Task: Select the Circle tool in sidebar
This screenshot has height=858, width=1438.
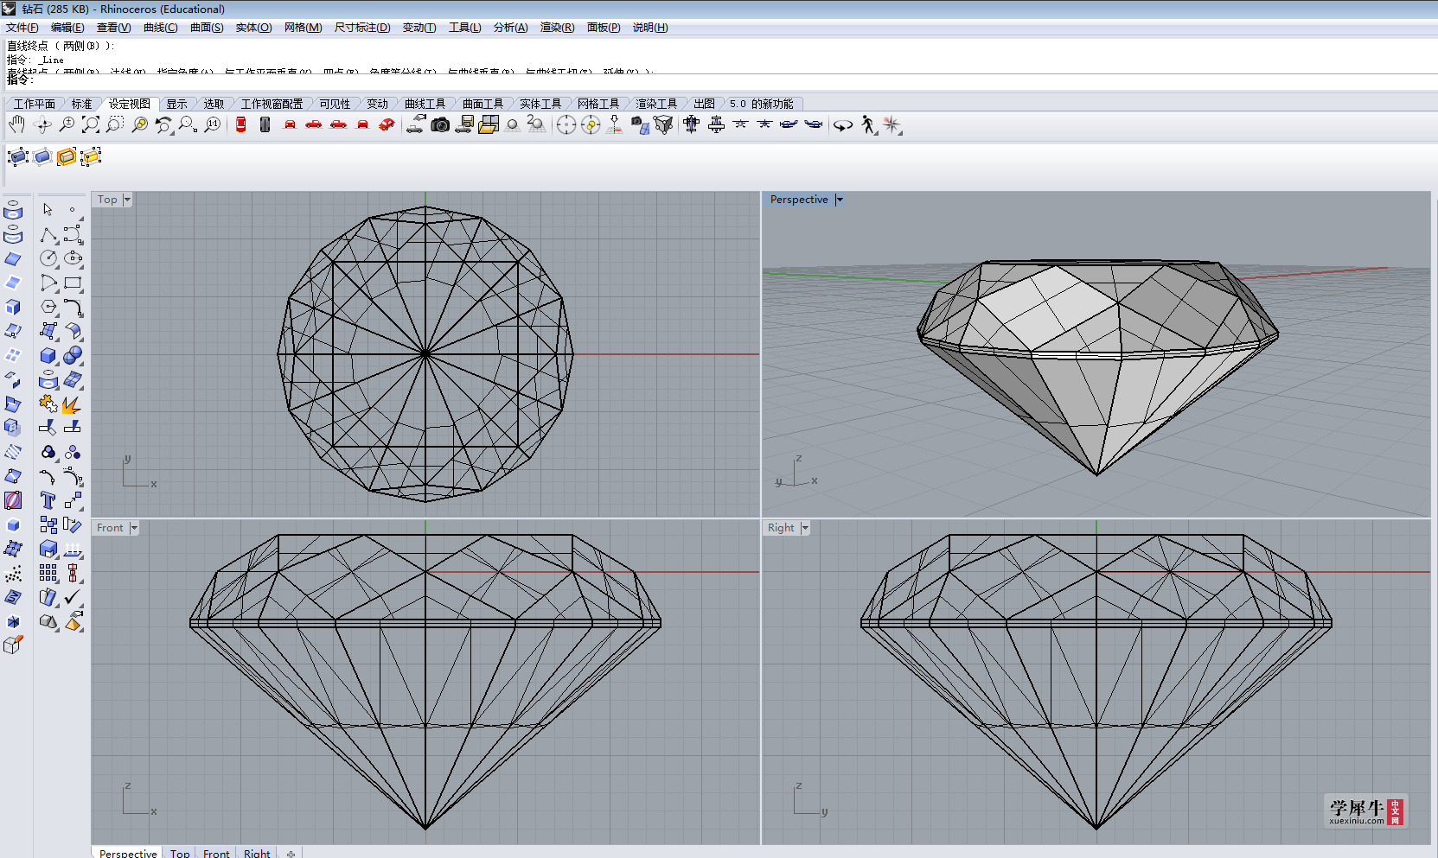Action: (x=48, y=258)
